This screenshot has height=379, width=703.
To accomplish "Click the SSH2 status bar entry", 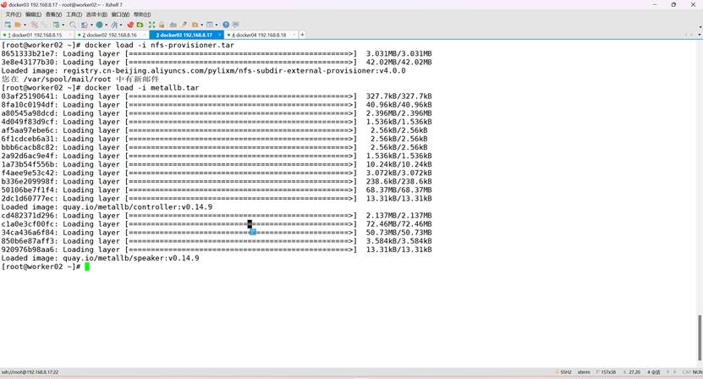I will [x=565, y=372].
